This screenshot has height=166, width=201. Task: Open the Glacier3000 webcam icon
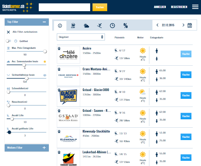(x=59, y=90)
